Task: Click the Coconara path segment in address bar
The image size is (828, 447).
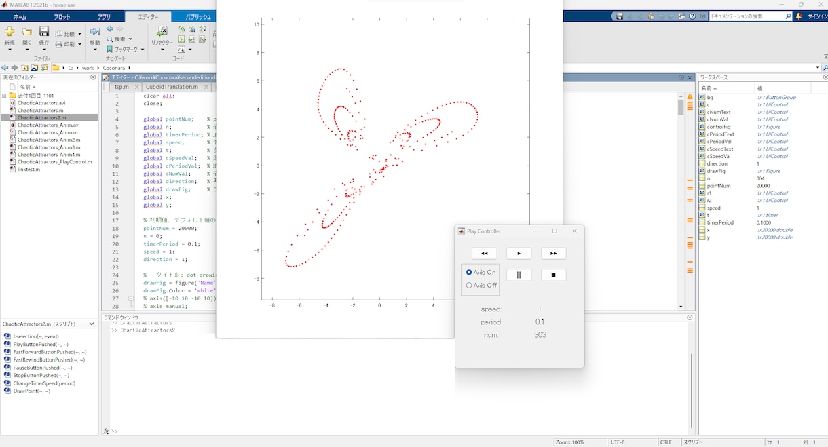Action: [x=114, y=68]
